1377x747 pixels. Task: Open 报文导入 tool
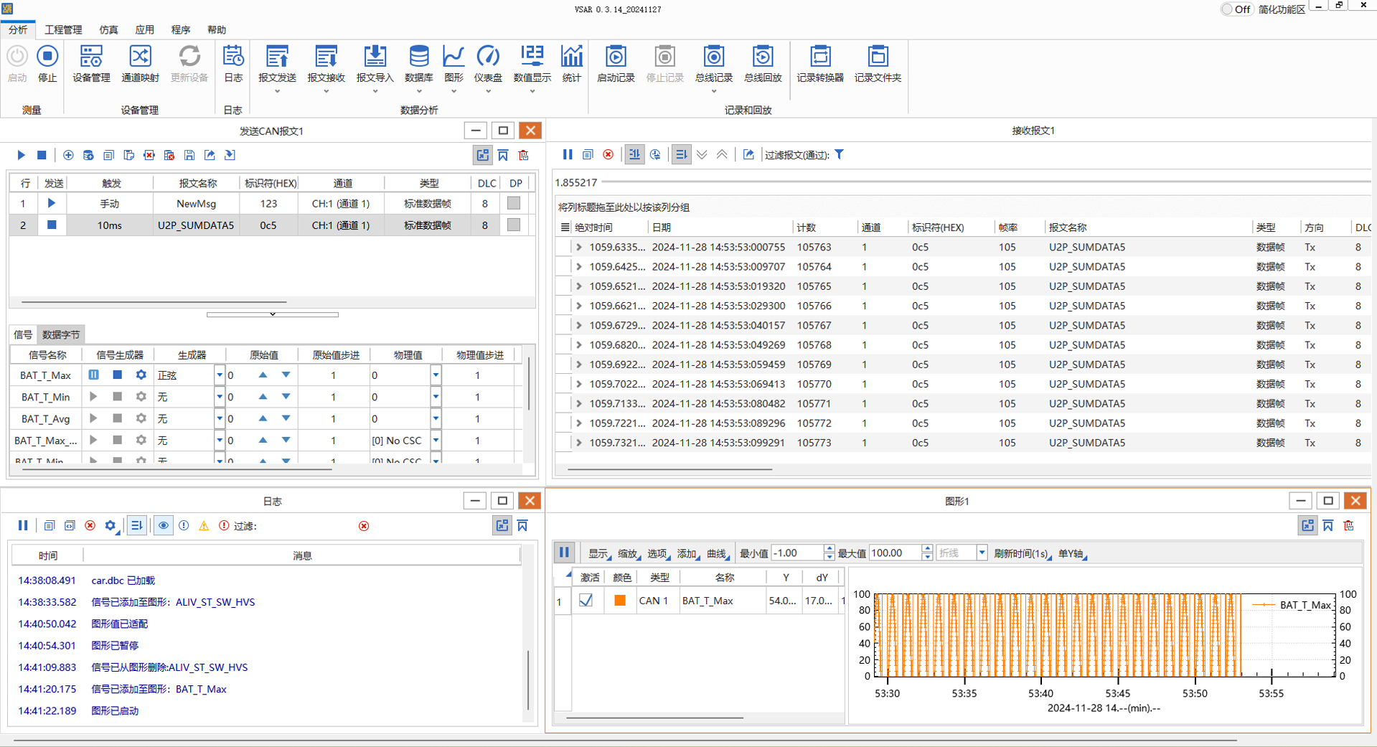click(x=375, y=67)
